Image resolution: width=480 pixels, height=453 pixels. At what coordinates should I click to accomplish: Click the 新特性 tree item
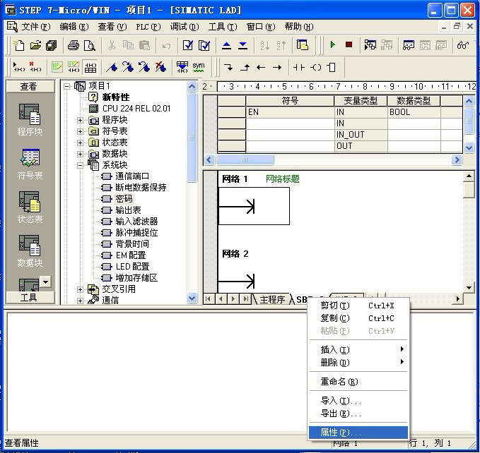click(x=116, y=97)
